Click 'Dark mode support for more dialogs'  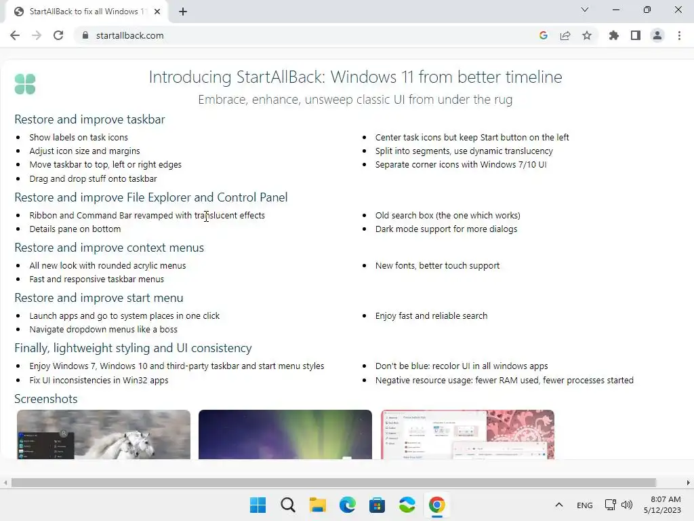(446, 229)
